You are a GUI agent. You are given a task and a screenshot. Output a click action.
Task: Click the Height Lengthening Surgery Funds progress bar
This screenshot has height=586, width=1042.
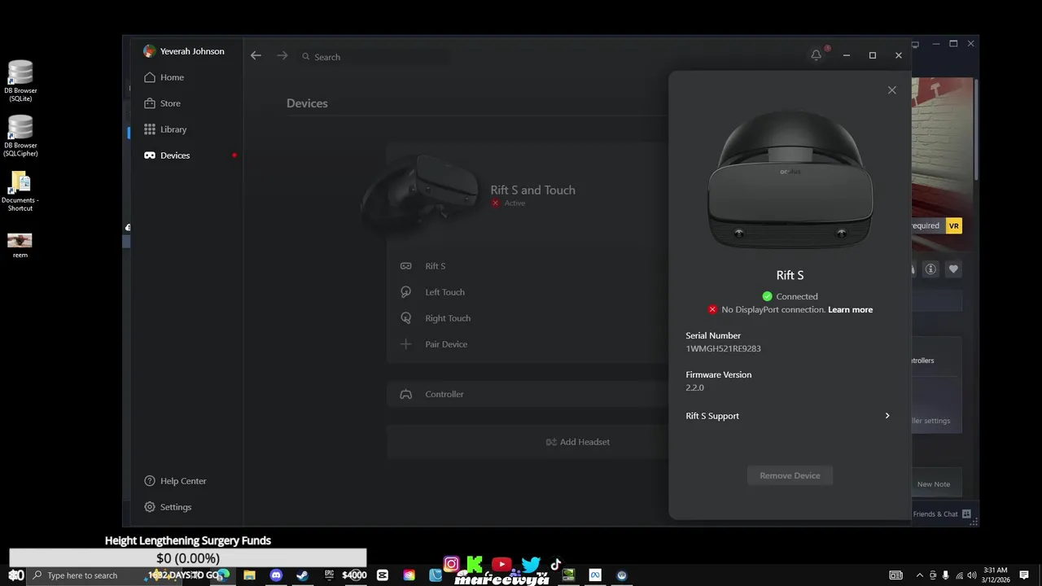(x=188, y=558)
